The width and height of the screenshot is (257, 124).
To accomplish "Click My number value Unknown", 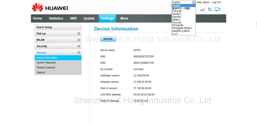I will tap(139, 69).
